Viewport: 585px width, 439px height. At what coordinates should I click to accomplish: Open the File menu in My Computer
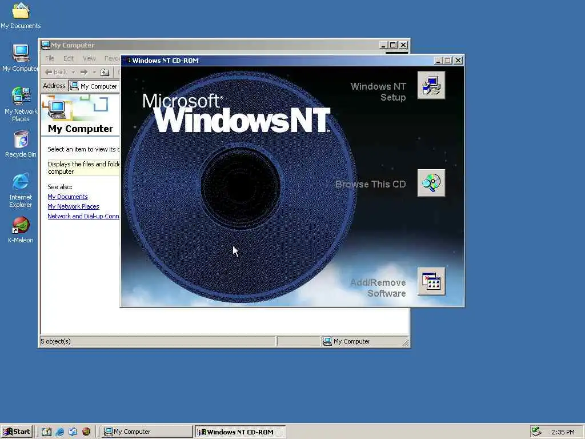click(x=50, y=58)
